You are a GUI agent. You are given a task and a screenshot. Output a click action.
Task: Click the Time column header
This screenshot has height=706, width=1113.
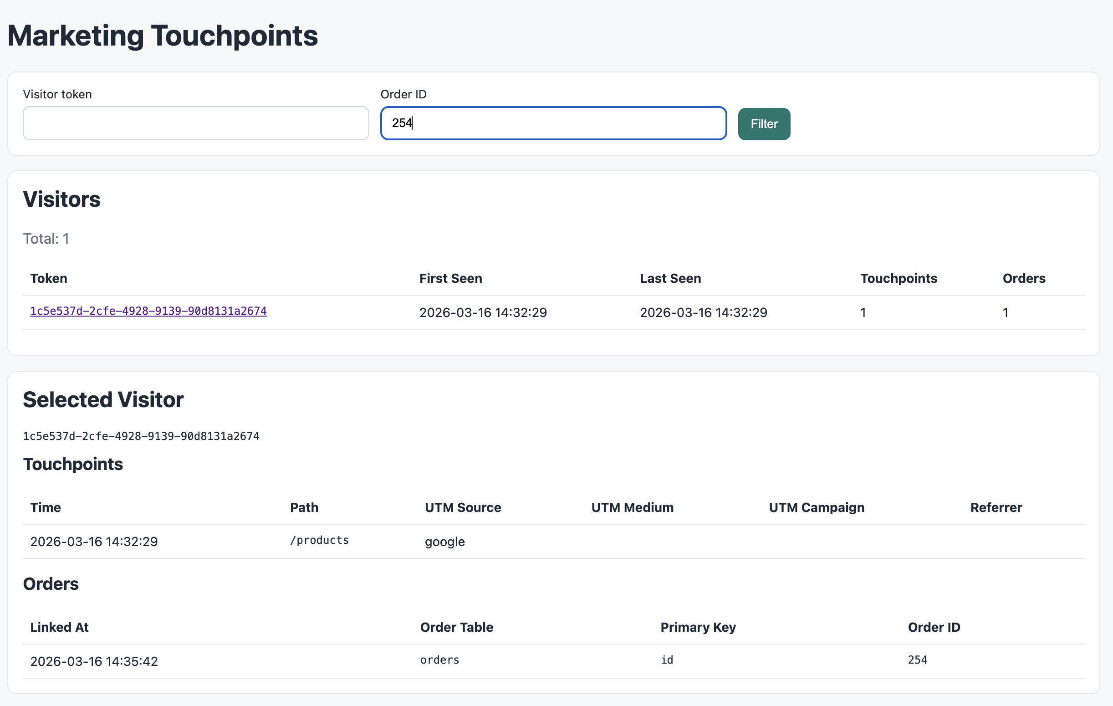pos(45,507)
